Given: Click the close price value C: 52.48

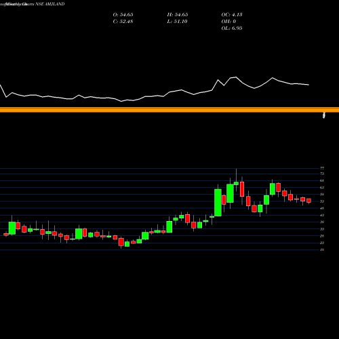Looking at the screenshot, I should [x=123, y=22].
